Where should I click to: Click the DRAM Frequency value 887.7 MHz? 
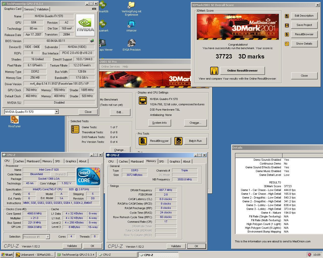pos(166,190)
